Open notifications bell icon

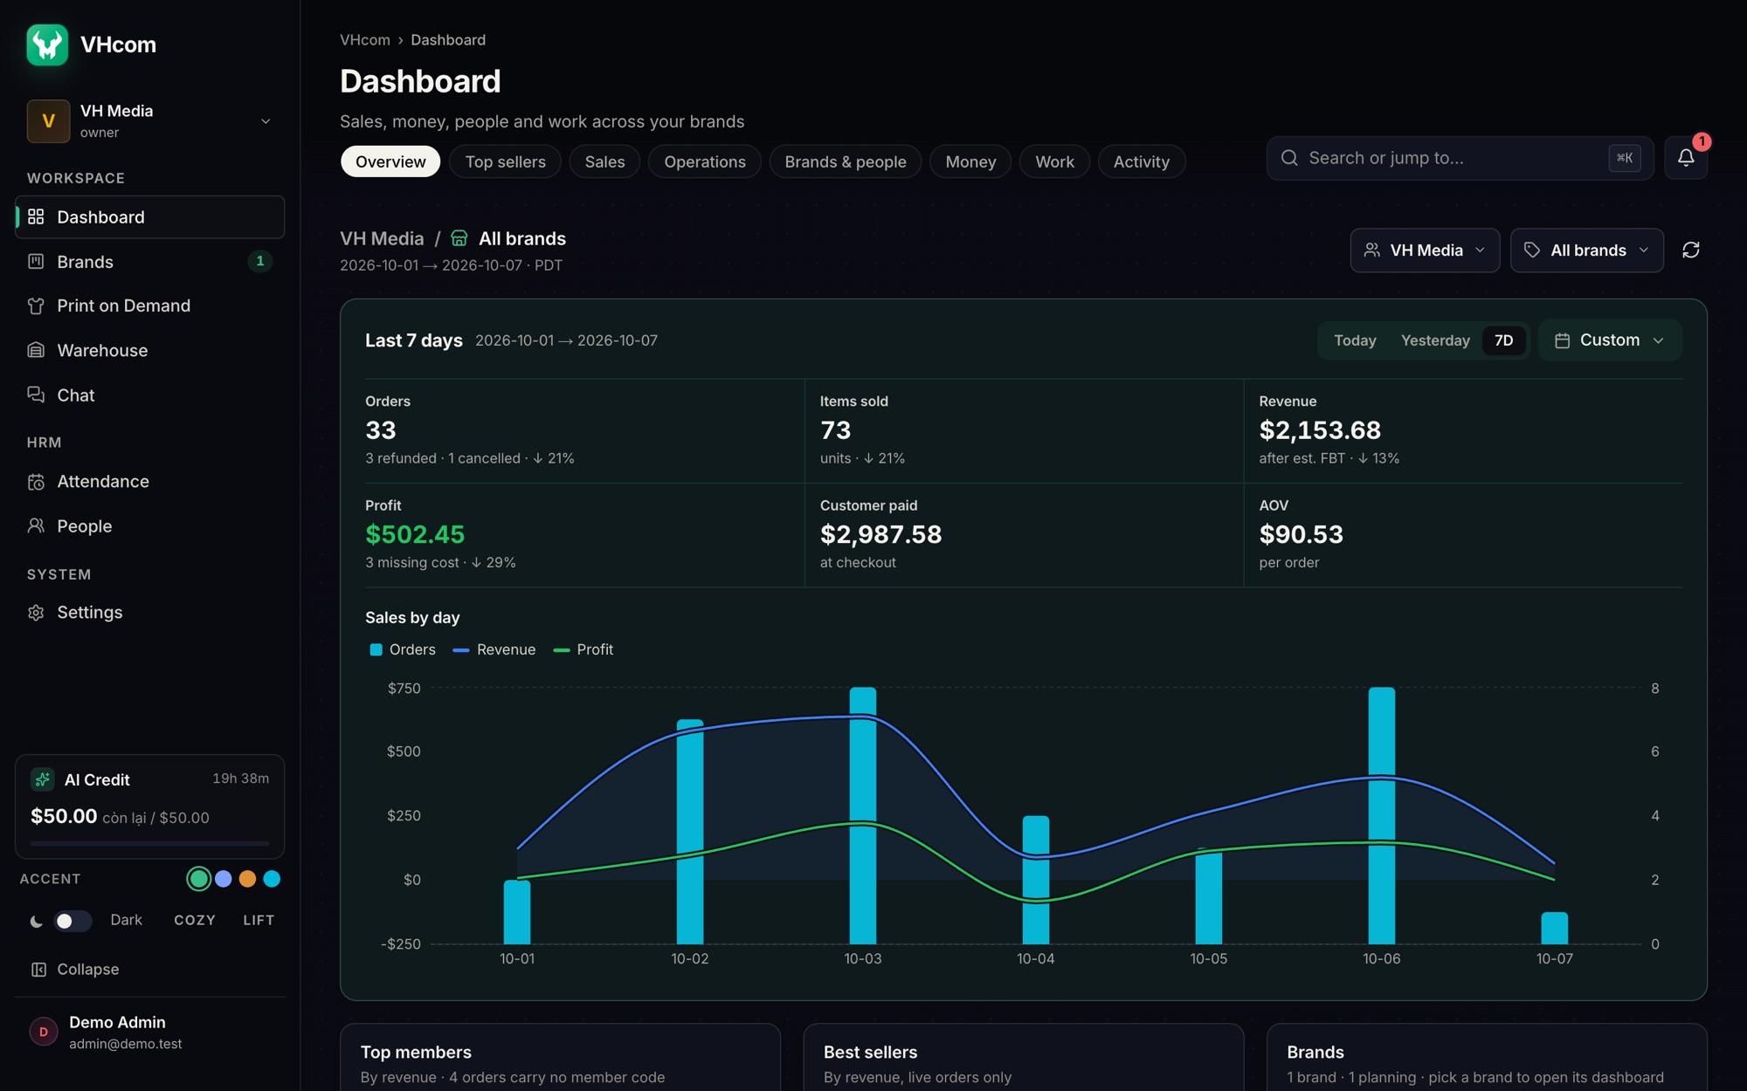1686,158
